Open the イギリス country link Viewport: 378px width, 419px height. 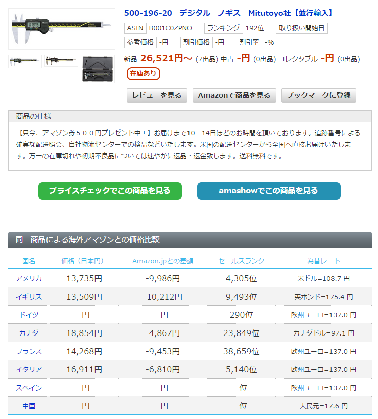(29, 297)
